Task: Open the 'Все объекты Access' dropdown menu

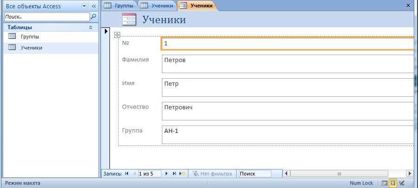Action: tap(84, 6)
